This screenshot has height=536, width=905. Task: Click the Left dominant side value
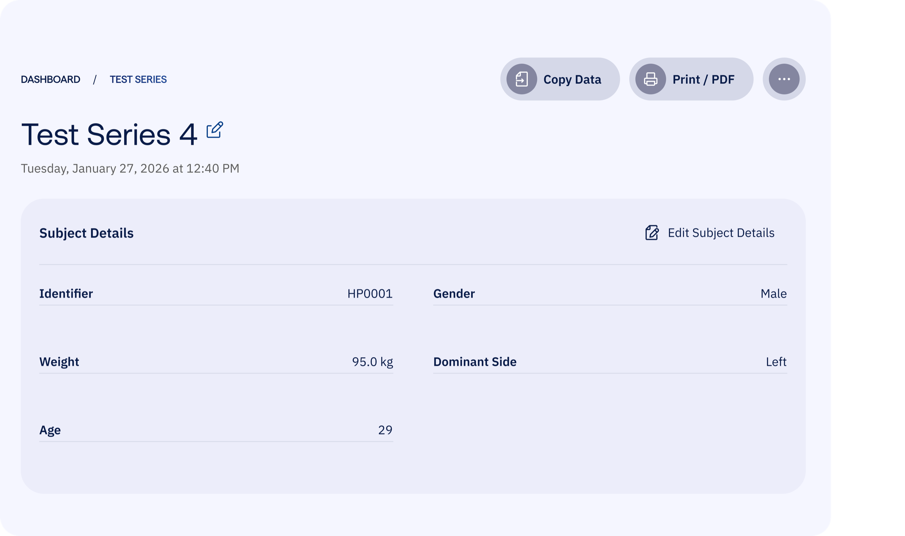pos(776,361)
